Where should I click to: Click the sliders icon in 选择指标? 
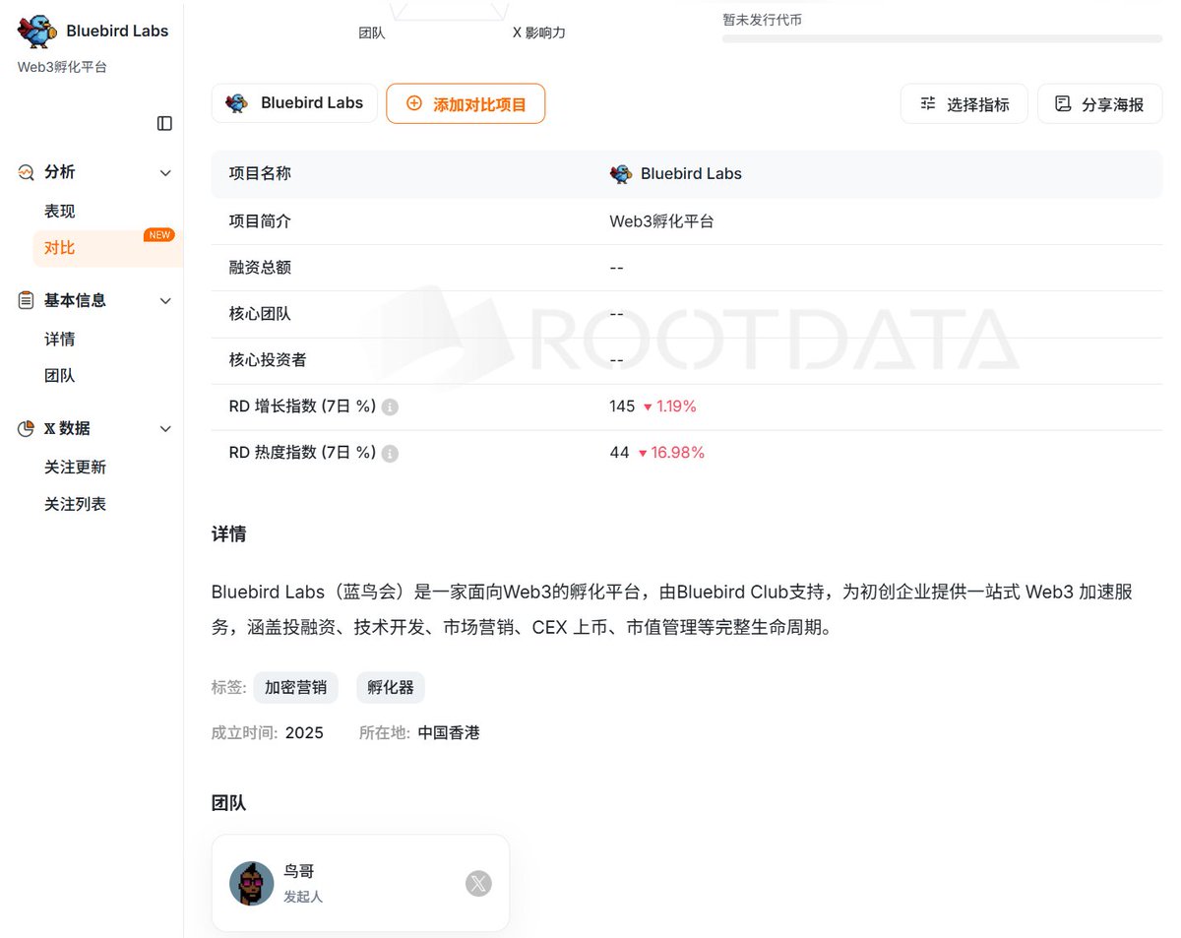928,103
